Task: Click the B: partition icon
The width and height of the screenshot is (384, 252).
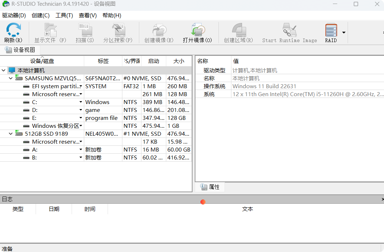Action: [x=26, y=158]
